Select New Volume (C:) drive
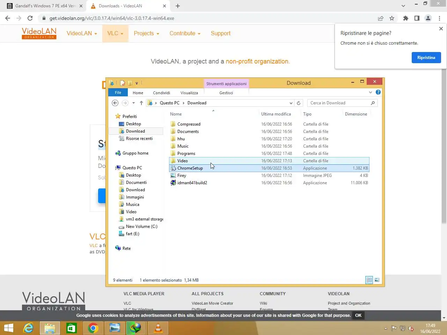Viewport: 447px width, 335px height. (x=141, y=226)
